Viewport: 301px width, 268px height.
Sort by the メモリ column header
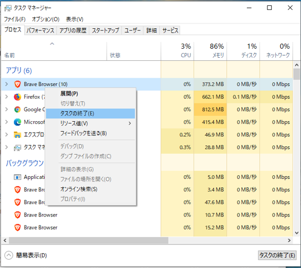coord(211,51)
